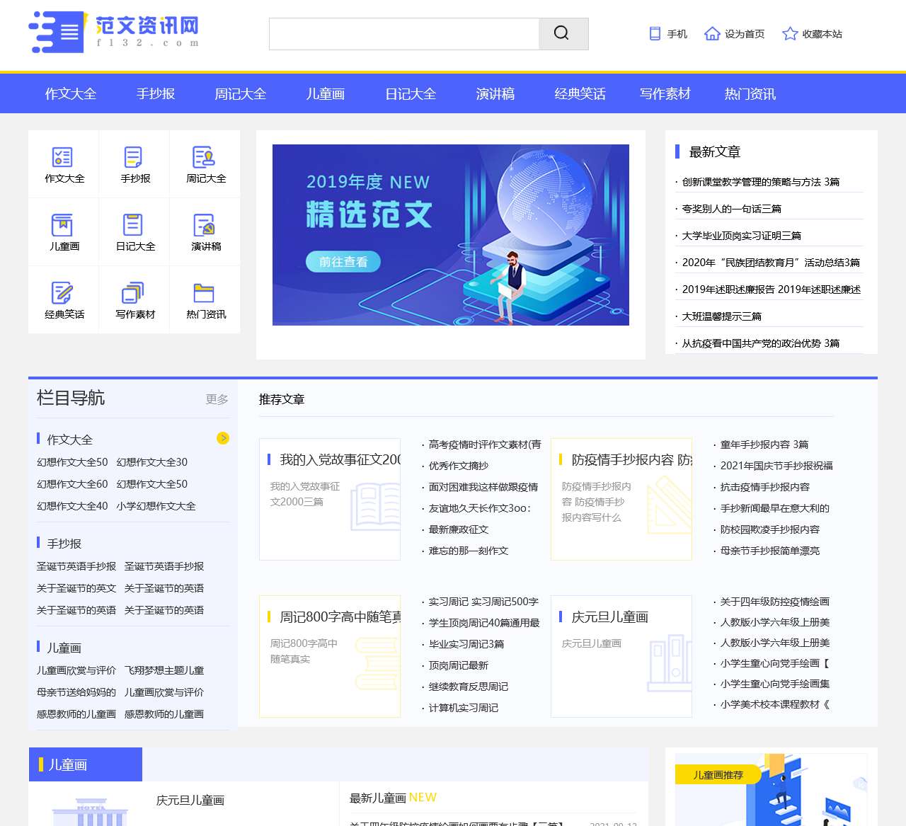Open the 2019年度精选范文 banner image

coord(451,235)
